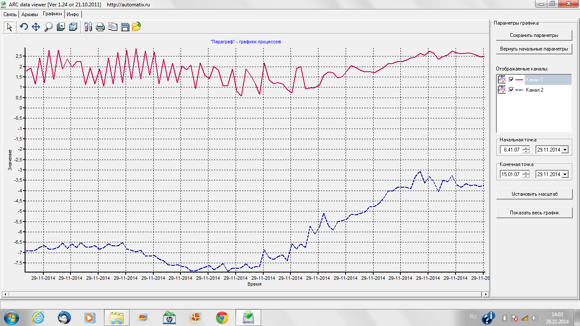
Task: Click the start time field 6:41:07
Action: click(511, 150)
